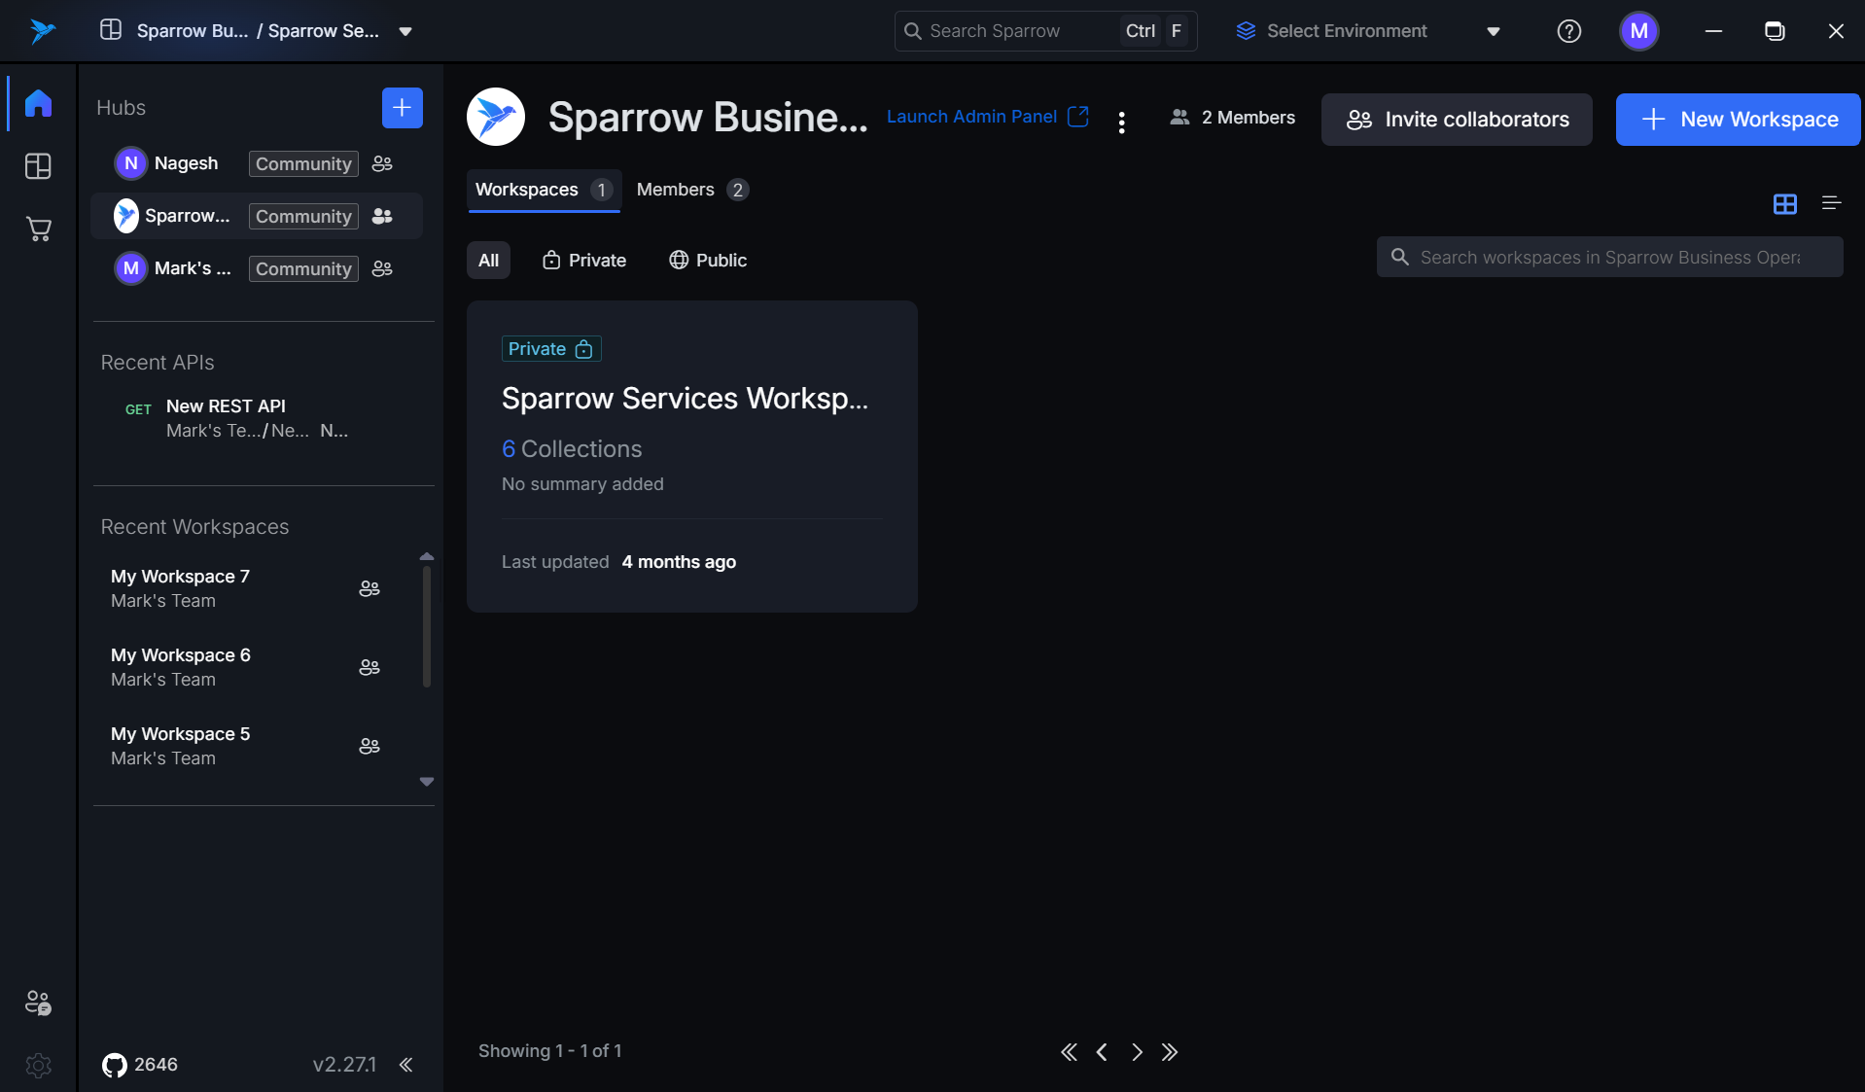This screenshot has width=1865, height=1092.
Task: Open the Sparrow Services Workspace card
Action: point(692,456)
